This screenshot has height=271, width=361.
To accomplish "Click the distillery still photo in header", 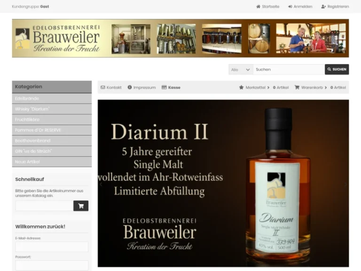I will (131, 39).
